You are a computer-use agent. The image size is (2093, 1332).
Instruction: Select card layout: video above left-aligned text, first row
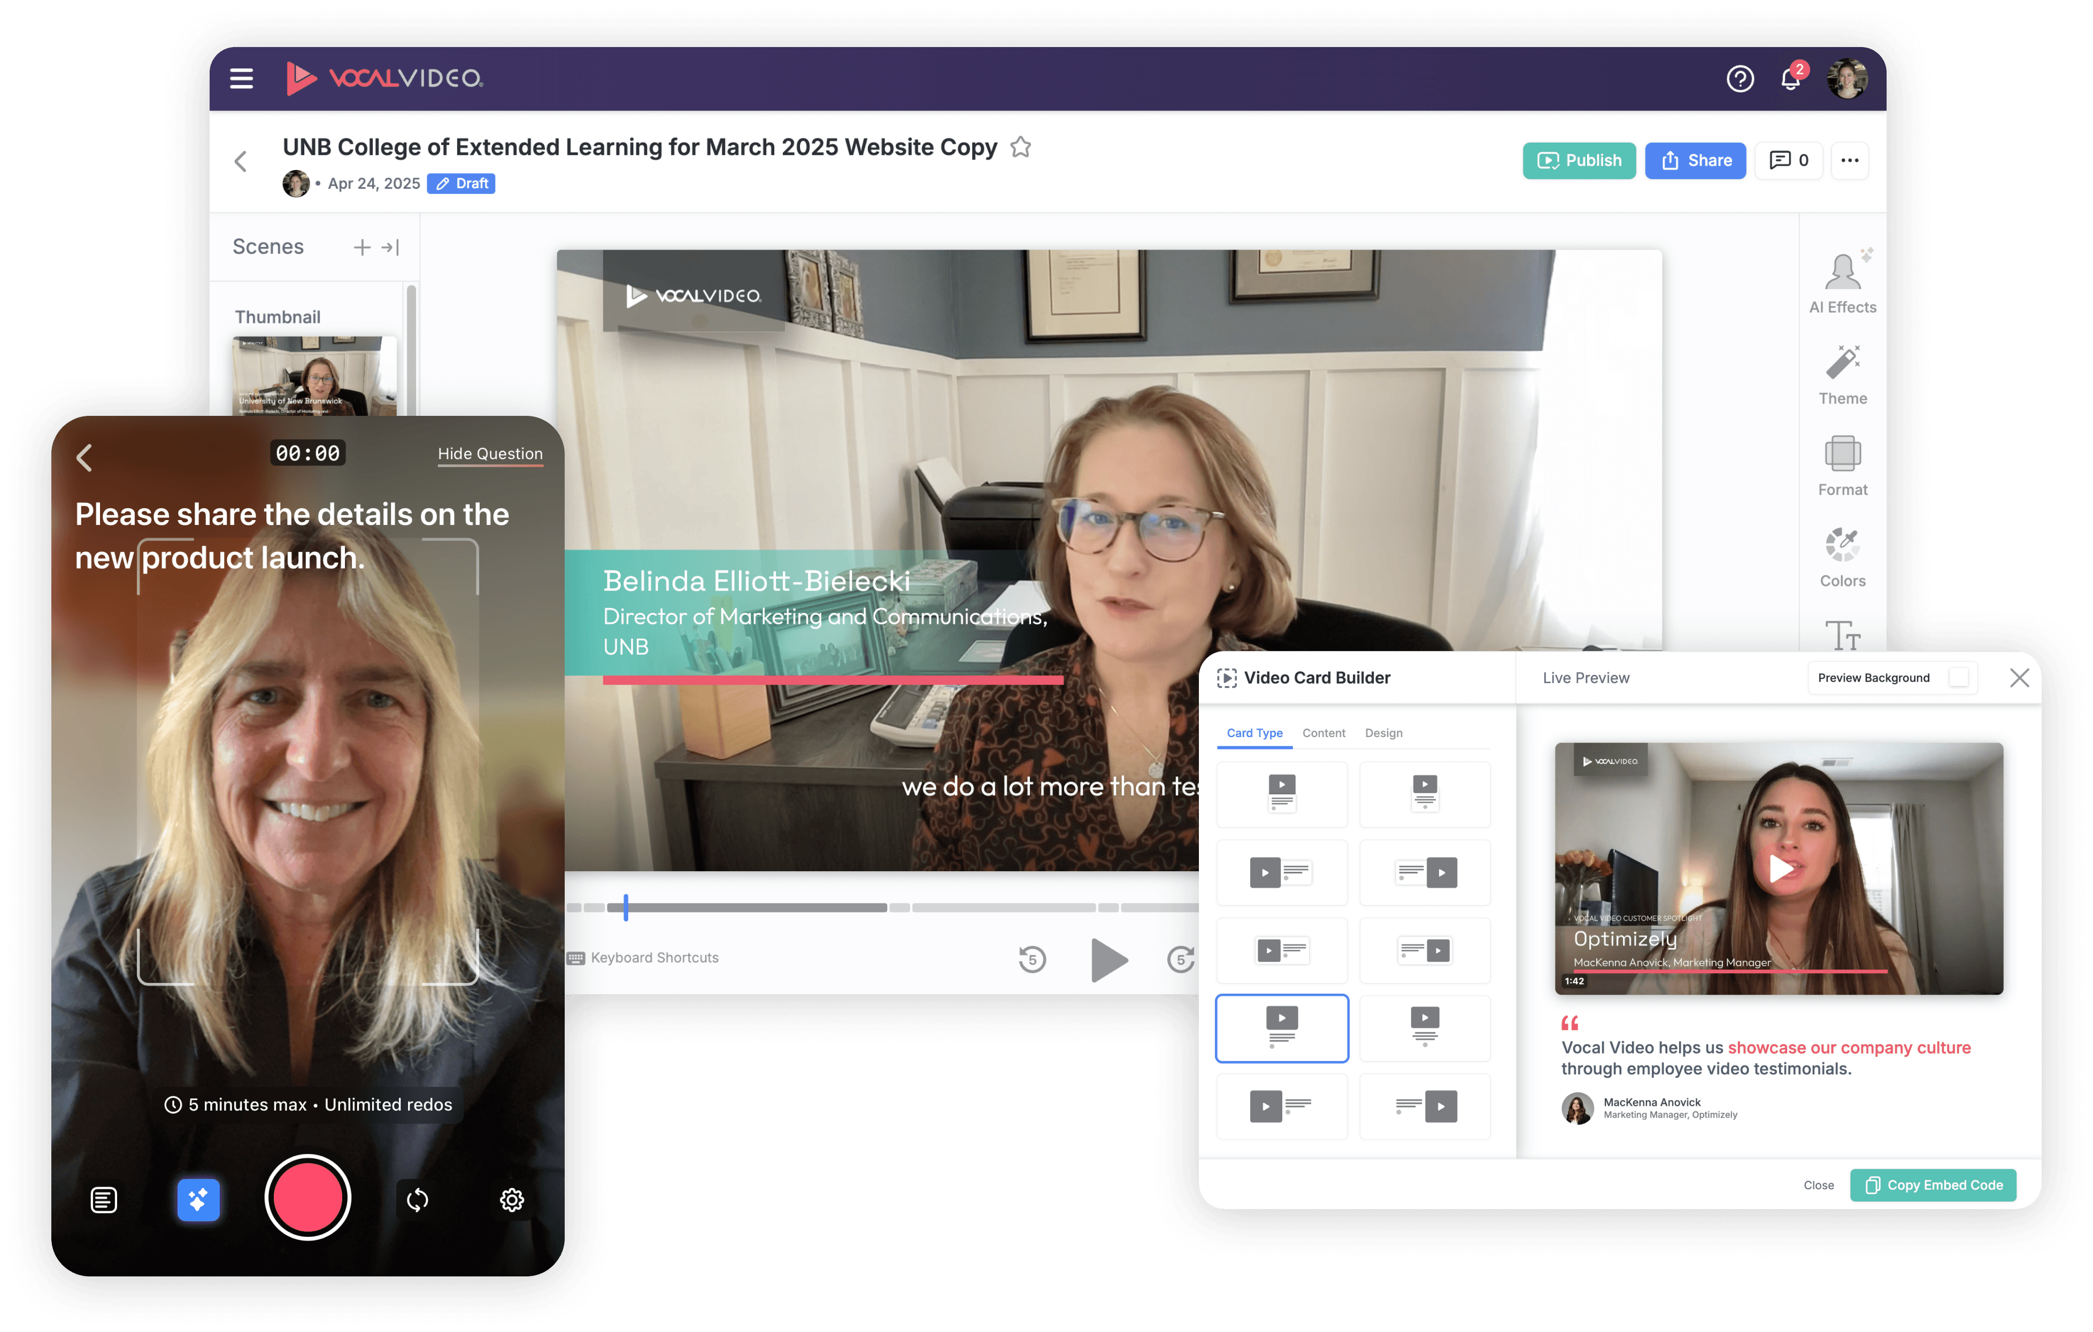click(x=1281, y=794)
